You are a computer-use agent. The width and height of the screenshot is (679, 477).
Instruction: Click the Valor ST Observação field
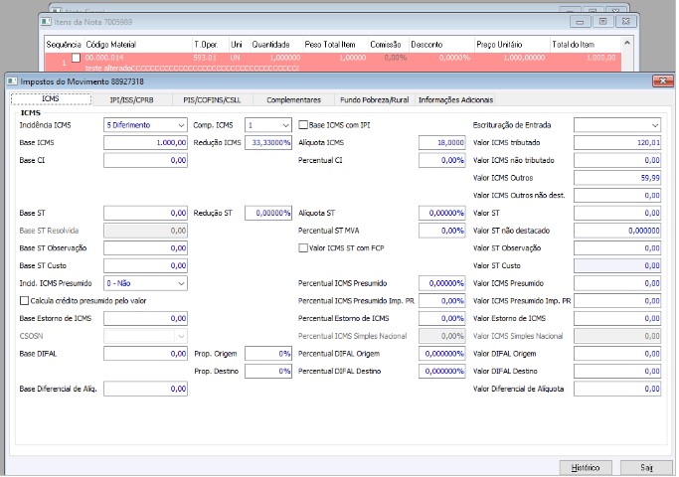[x=617, y=248]
